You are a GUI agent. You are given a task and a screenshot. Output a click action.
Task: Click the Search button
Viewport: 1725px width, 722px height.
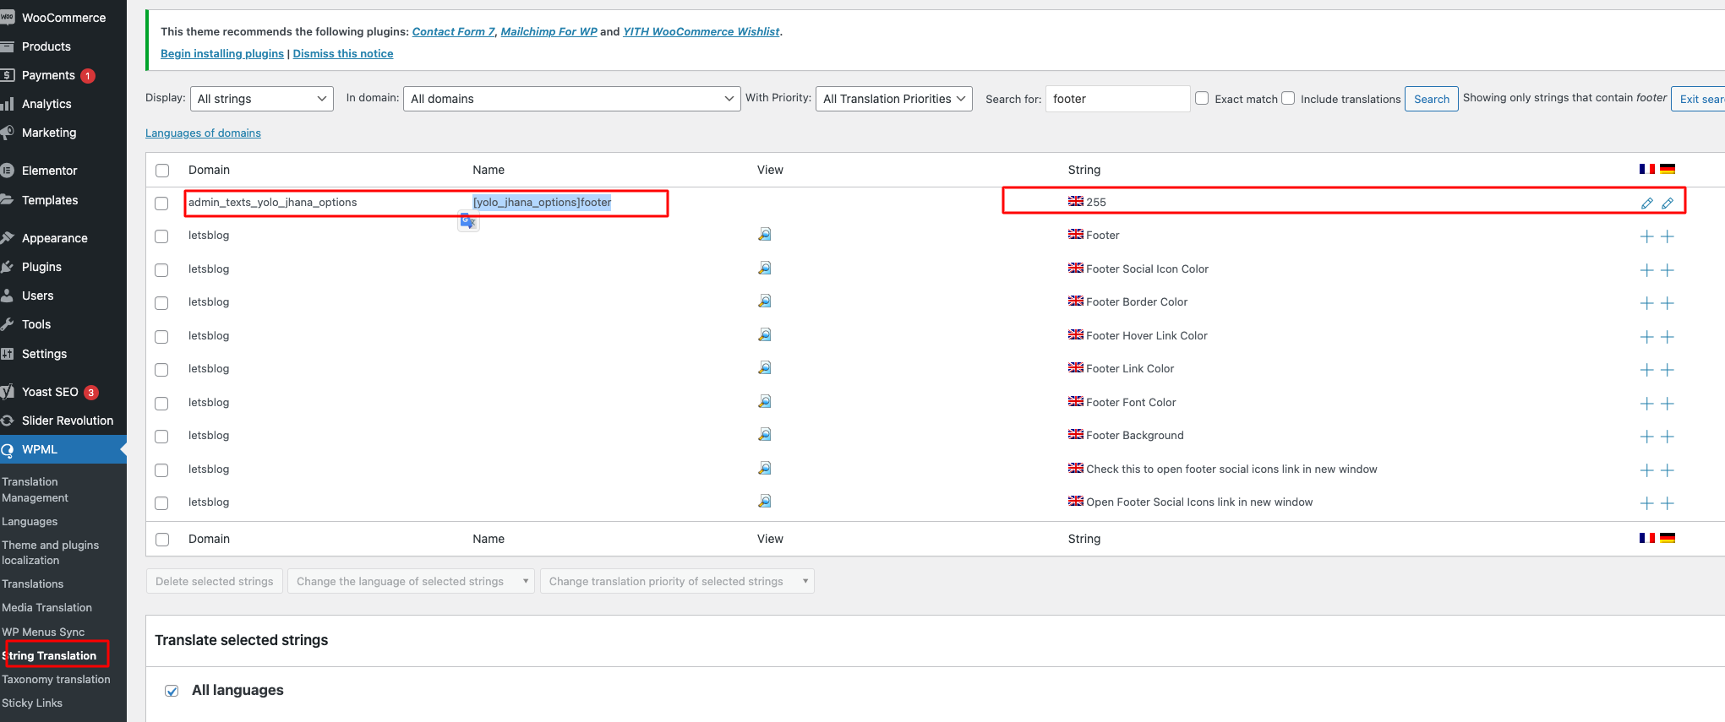coord(1432,99)
